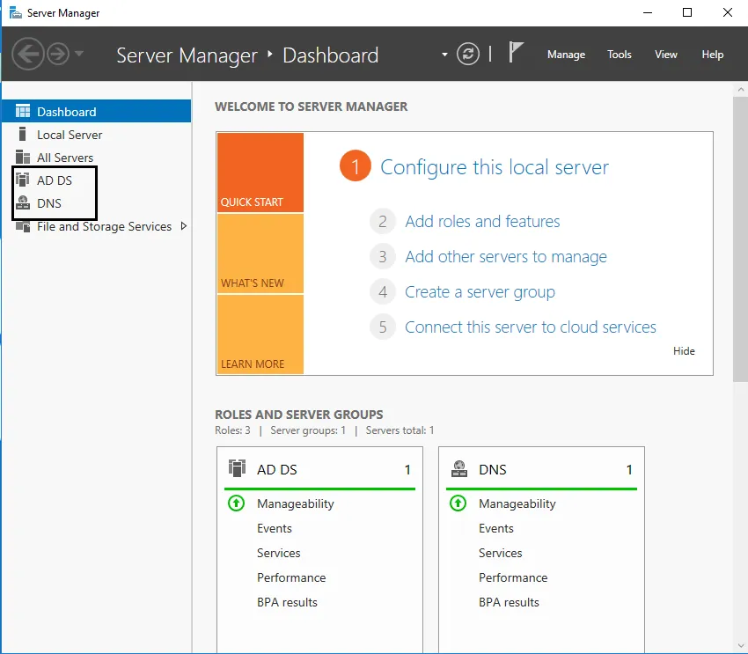Click the refresh dashboard icon
The image size is (748, 654).
468,54
